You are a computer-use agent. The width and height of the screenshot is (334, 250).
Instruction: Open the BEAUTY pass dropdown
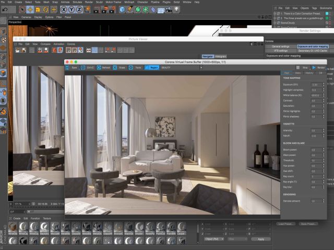click(x=182, y=68)
